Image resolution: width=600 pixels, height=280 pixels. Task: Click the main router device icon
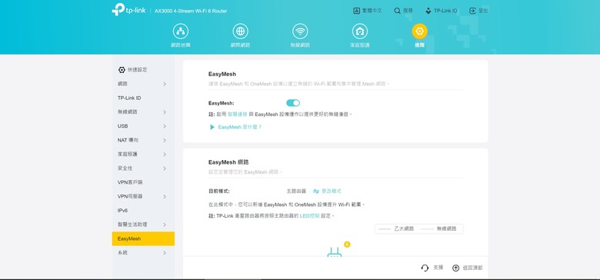pos(334,252)
